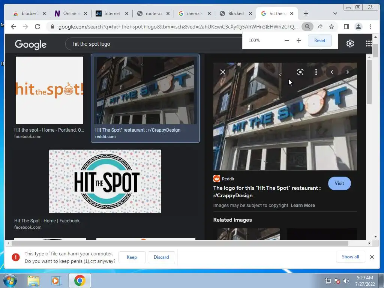
Task: Launch Windows Media Player from taskbar
Action: click(x=56, y=281)
